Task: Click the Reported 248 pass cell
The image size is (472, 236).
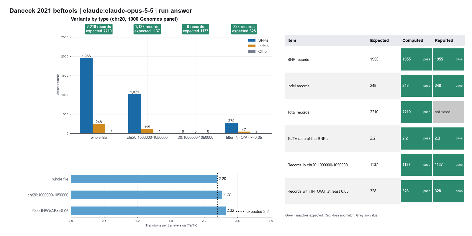Action: (x=449, y=86)
